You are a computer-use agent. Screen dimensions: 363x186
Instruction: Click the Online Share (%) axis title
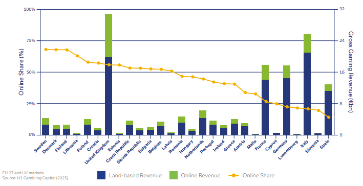pos(22,72)
